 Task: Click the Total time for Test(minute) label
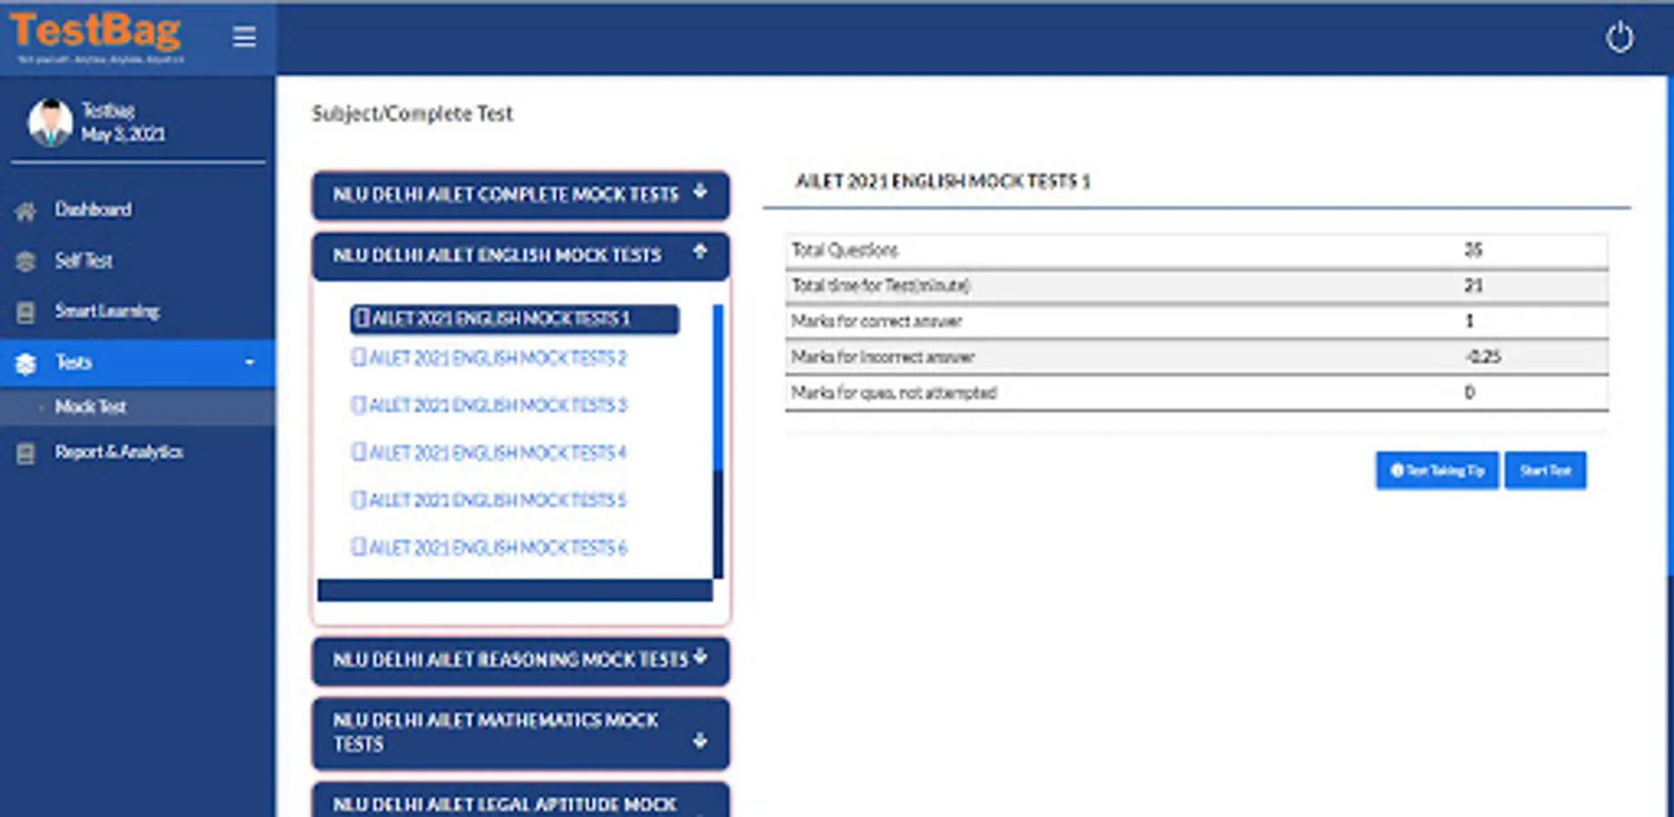[x=880, y=286]
